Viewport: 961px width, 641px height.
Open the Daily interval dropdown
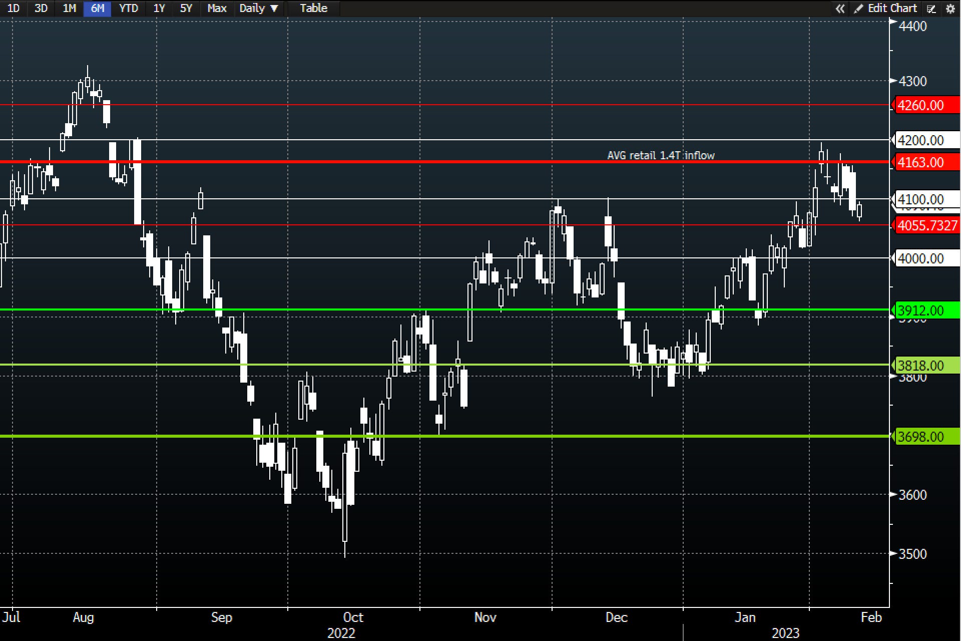point(259,8)
